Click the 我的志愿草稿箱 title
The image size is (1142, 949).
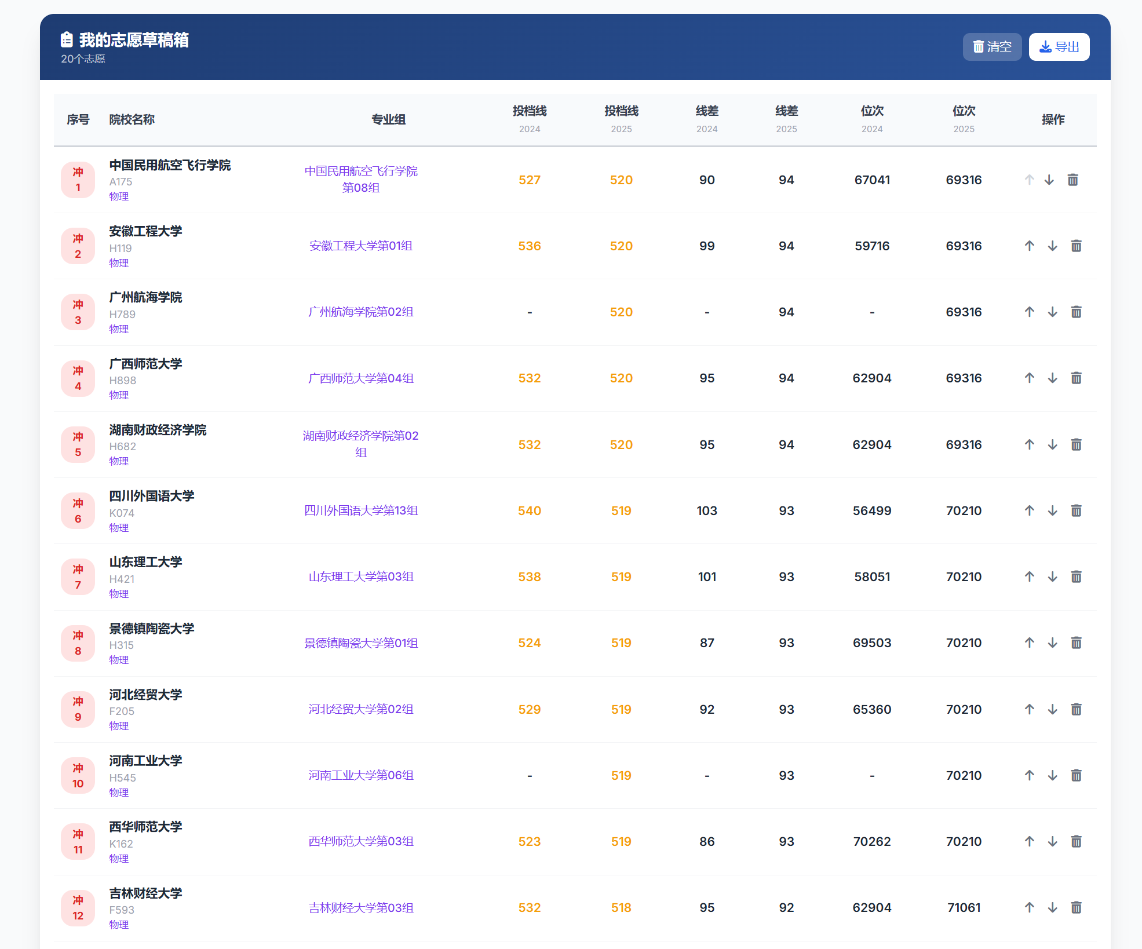pos(134,40)
